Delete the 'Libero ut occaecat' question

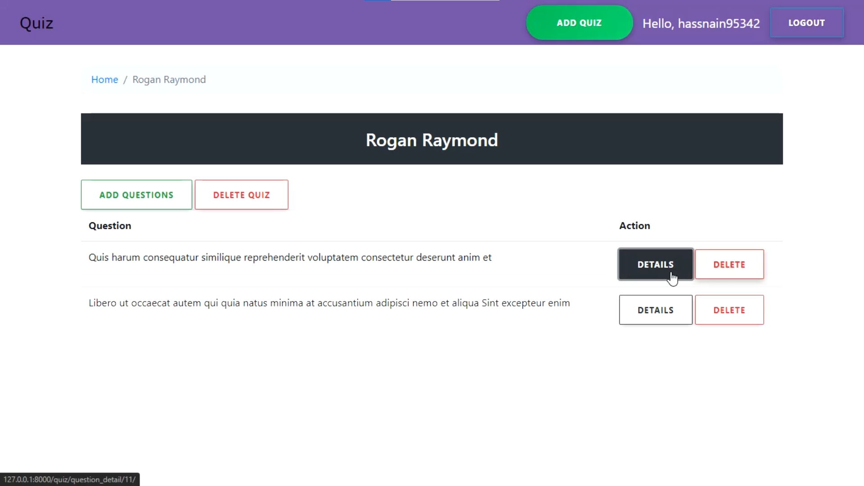[729, 310]
